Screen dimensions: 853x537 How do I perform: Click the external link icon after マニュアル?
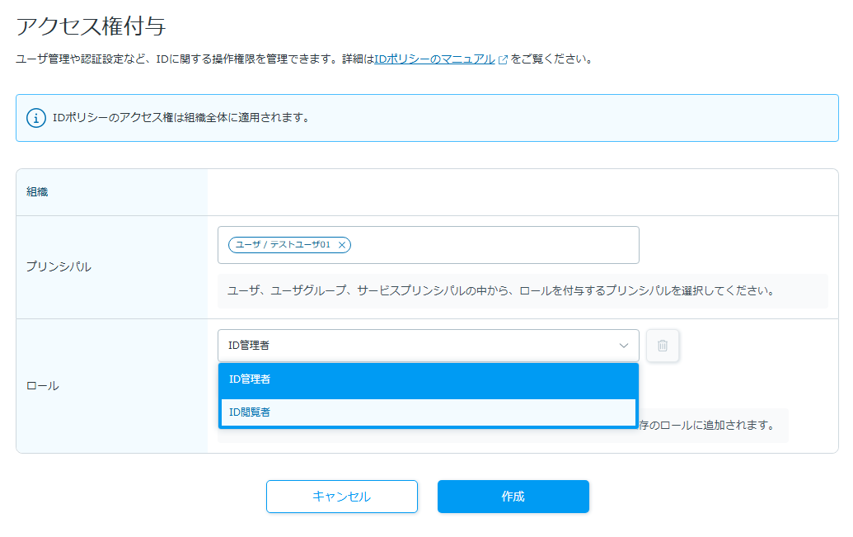point(503,60)
